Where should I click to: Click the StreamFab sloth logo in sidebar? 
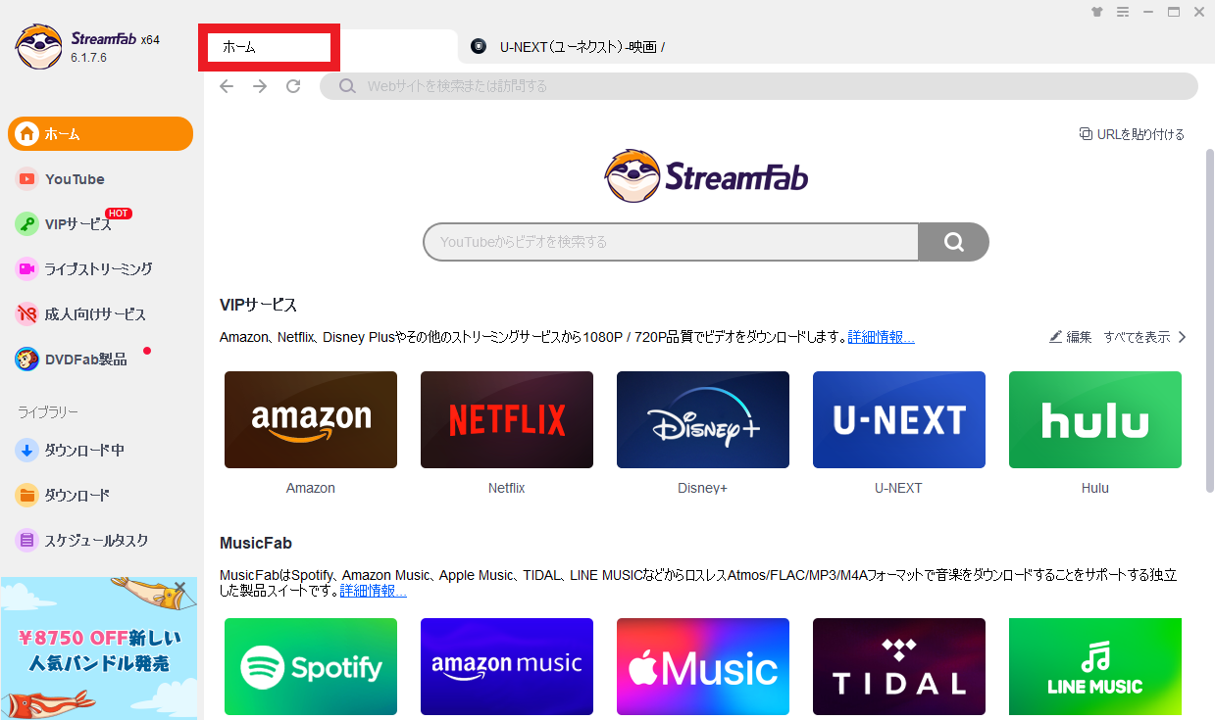tap(39, 47)
